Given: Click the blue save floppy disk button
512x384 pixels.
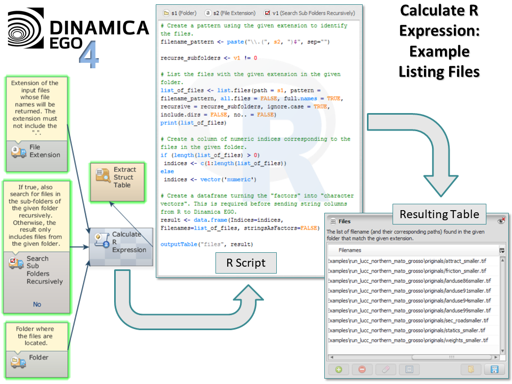Looking at the screenshot, I should click(494, 369).
